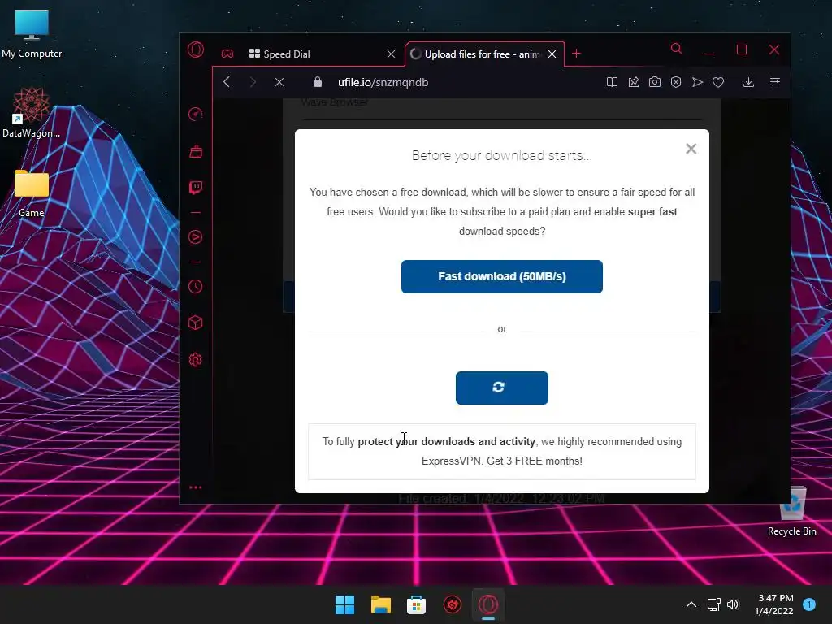This screenshot has width=832, height=624.
Task: Open volume control tray icon
Action: click(x=733, y=604)
